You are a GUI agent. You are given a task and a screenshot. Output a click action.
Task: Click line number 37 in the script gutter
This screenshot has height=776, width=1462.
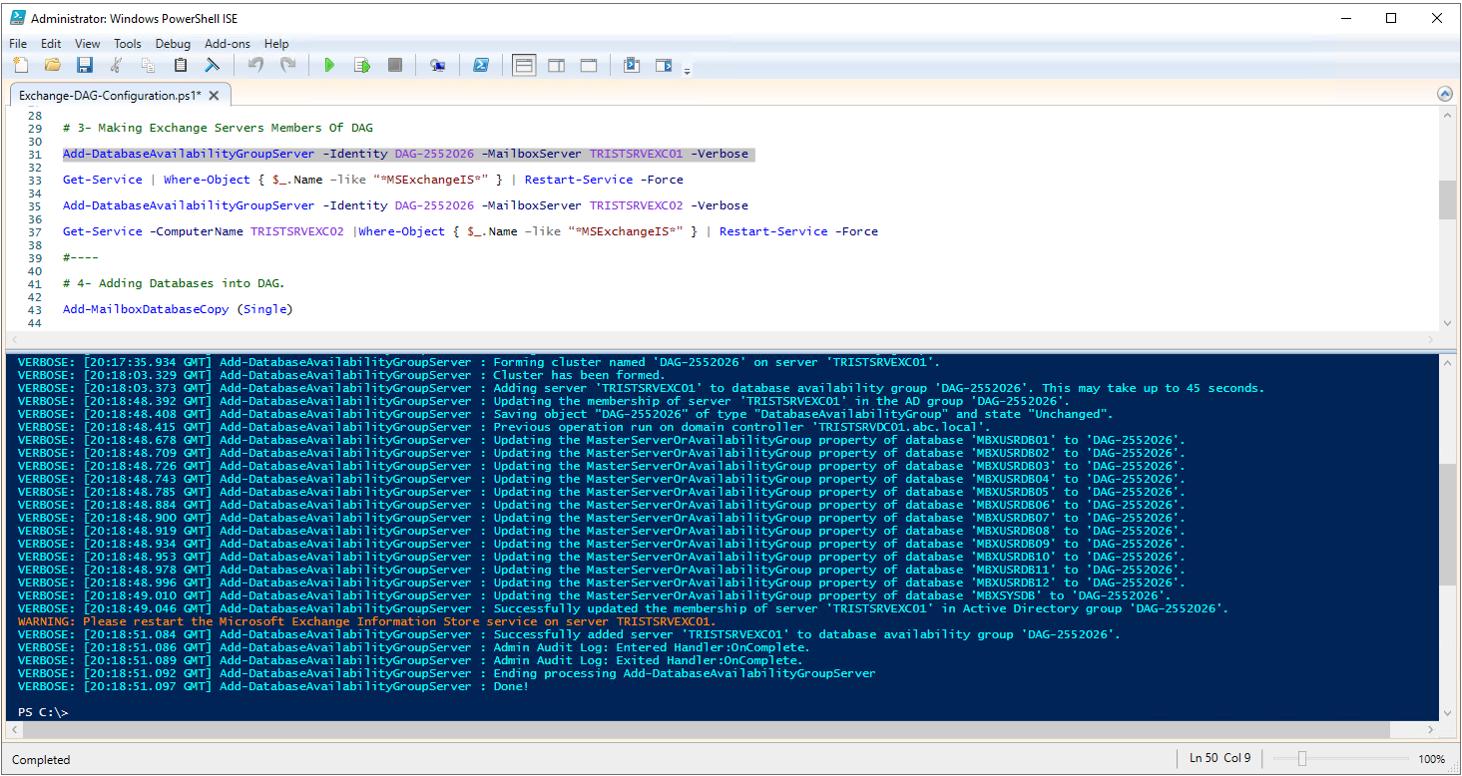[36, 231]
